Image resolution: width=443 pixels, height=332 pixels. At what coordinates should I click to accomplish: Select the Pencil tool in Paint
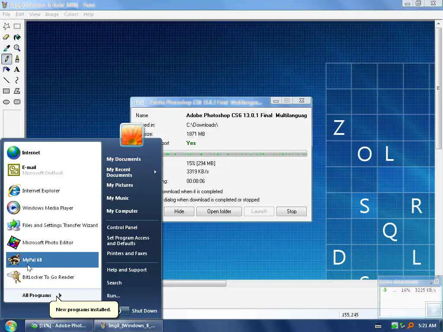coord(6,59)
